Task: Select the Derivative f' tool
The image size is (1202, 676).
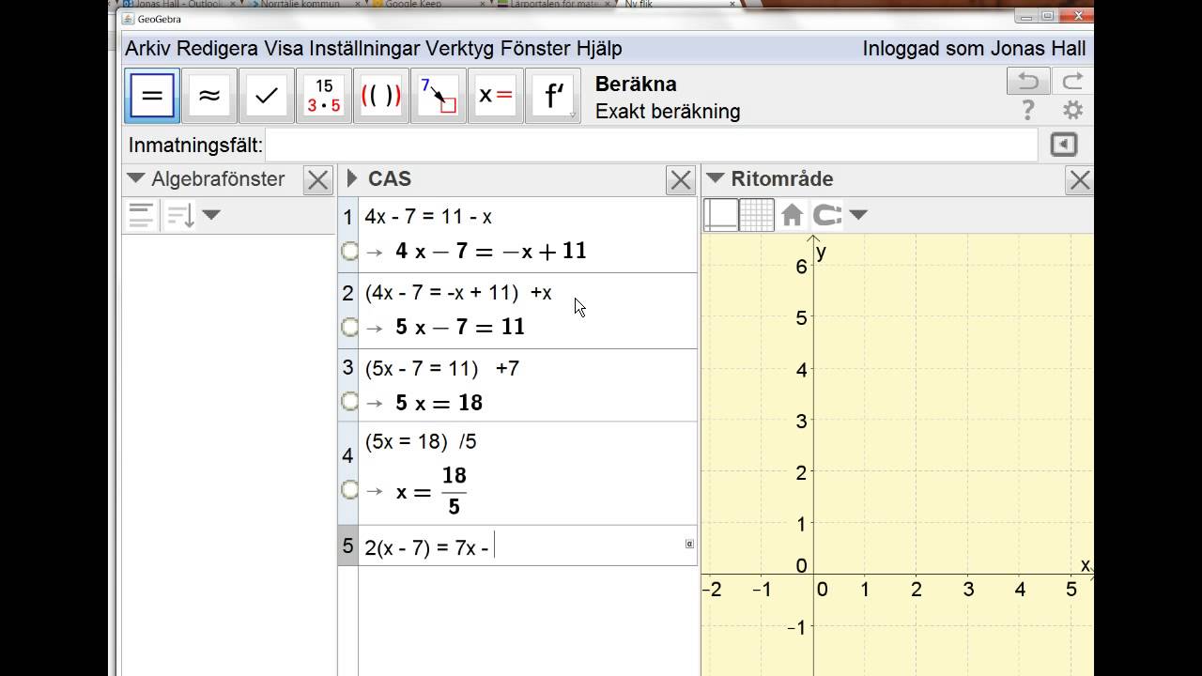Action: 553,96
